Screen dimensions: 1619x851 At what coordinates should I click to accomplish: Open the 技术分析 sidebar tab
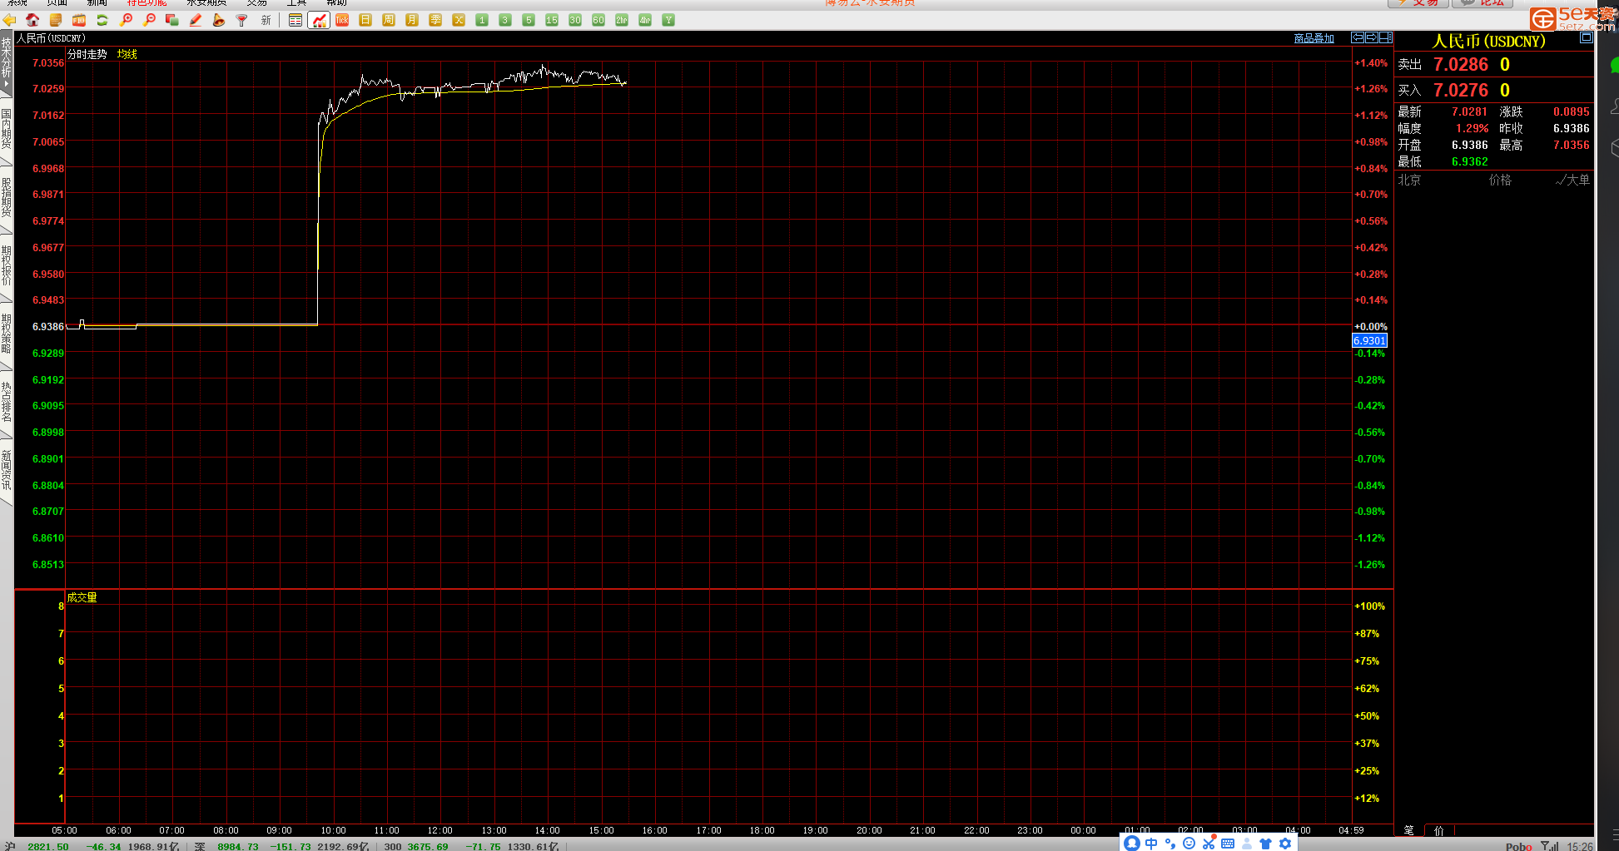coord(7,63)
